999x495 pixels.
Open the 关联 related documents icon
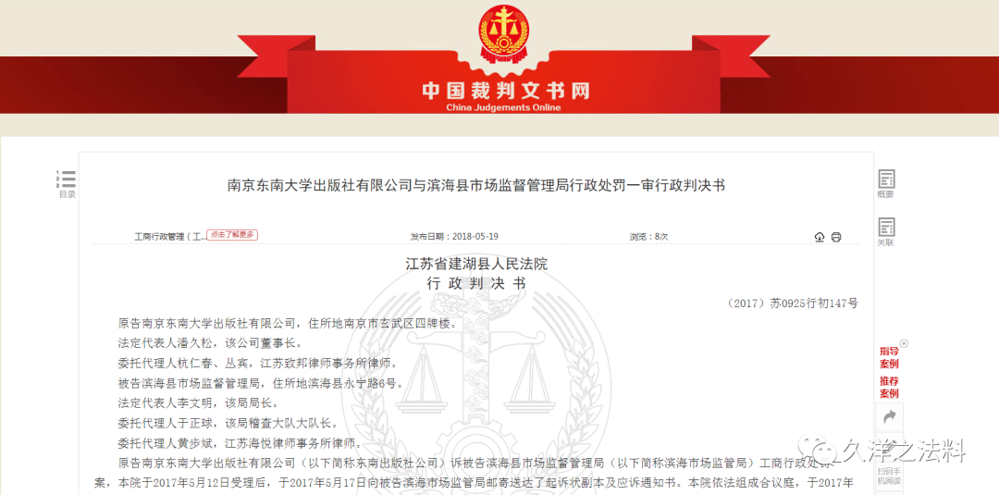click(885, 232)
